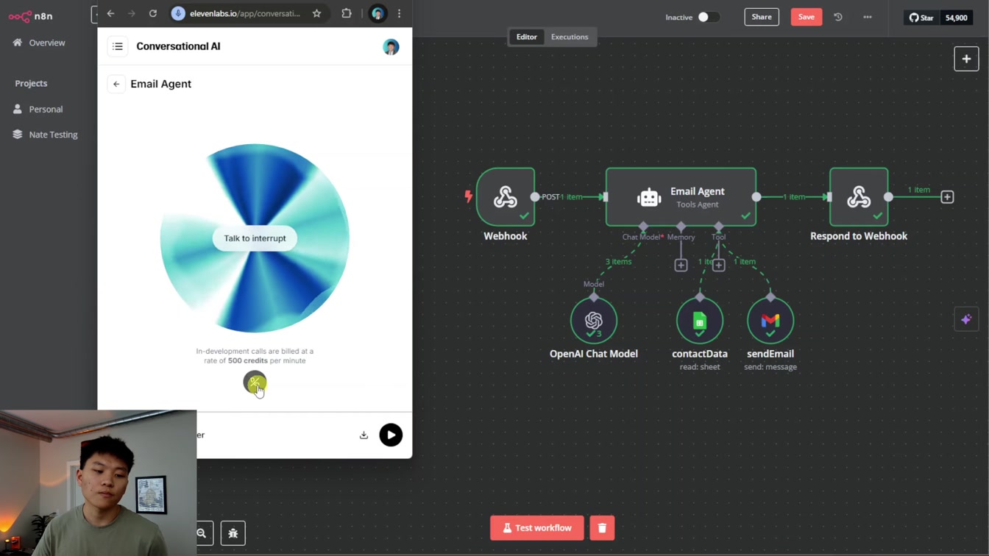Click the Webhook trigger lightning icon
Viewport: 989px width, 556px height.
(468, 196)
